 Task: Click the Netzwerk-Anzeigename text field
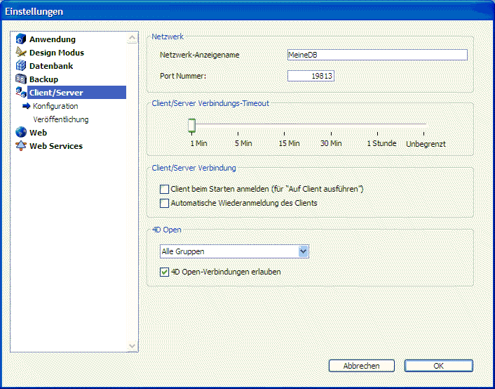click(x=377, y=55)
